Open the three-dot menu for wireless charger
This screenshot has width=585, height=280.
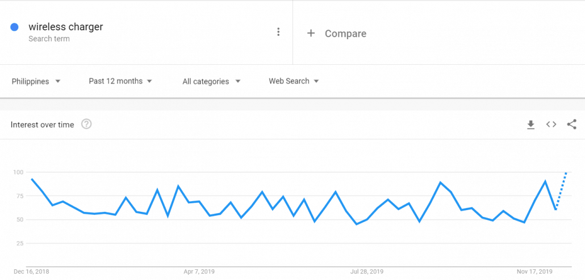[278, 32]
